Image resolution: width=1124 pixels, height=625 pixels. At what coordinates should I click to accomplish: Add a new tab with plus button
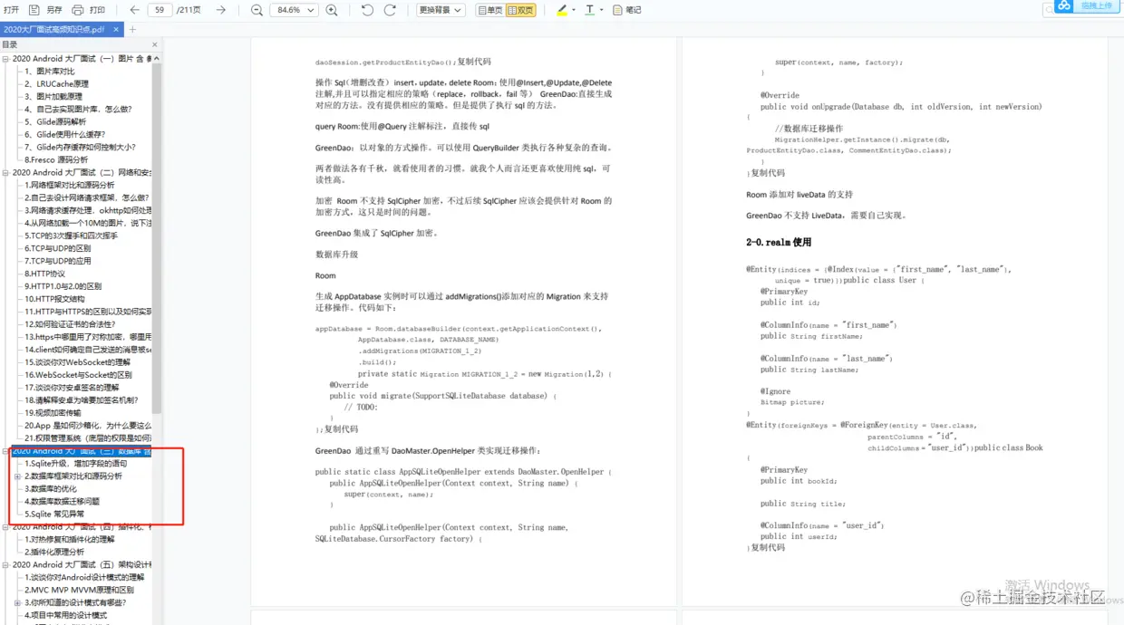132,29
